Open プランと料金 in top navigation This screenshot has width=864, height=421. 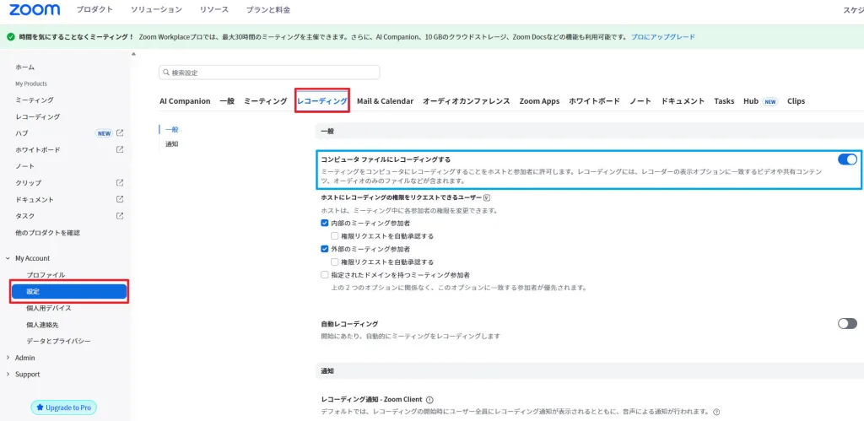[268, 10]
